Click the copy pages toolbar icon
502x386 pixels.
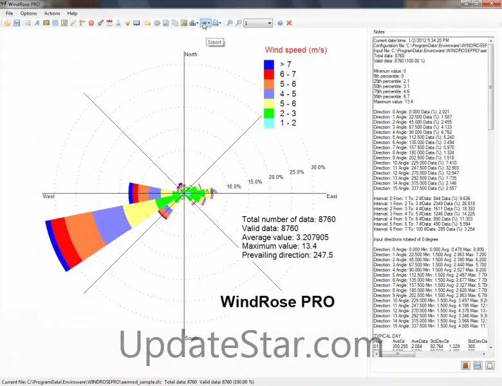(175, 23)
